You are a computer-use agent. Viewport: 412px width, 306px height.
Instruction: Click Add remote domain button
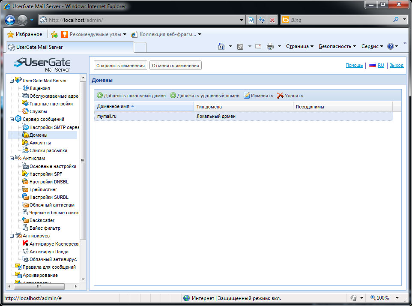(205, 96)
